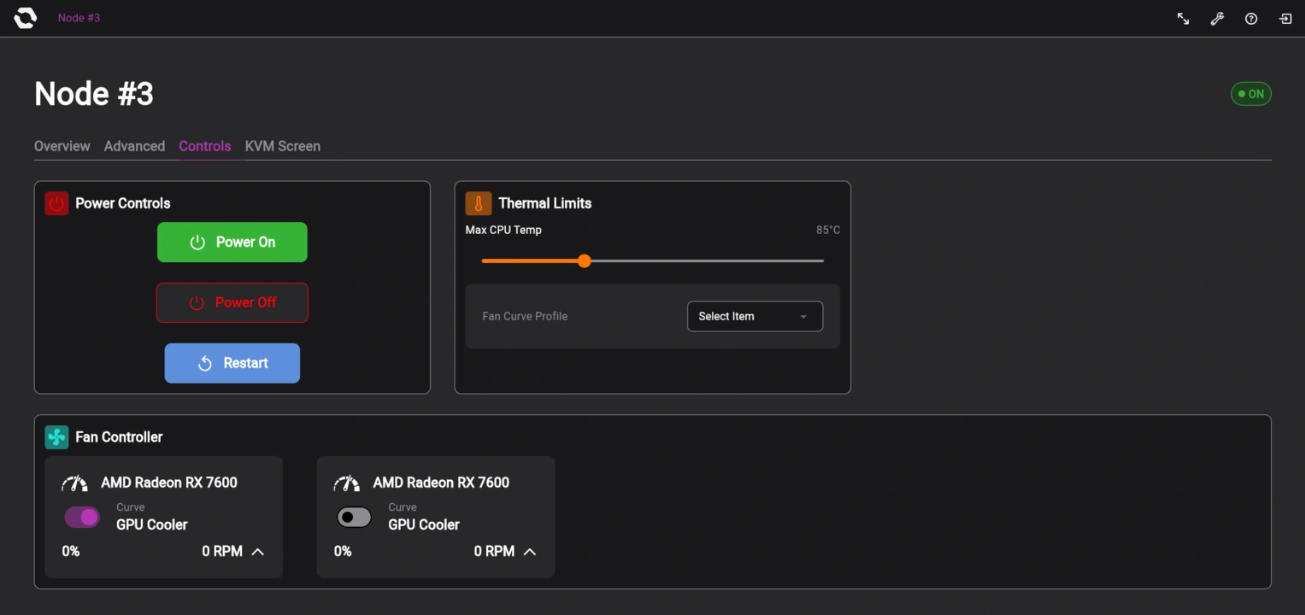The width and height of the screenshot is (1305, 615).
Task: Open the KVM Screen tab
Action: click(282, 146)
